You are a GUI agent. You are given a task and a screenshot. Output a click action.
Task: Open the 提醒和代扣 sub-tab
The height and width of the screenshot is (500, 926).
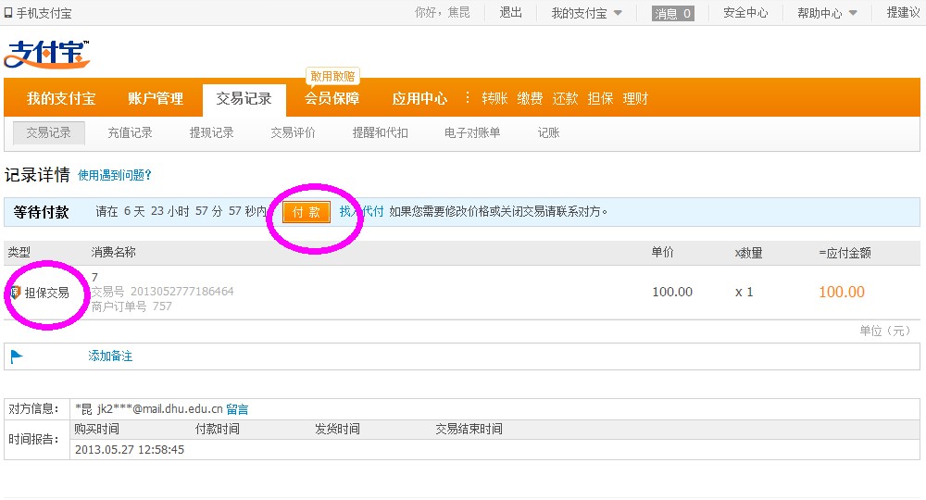[x=381, y=132]
